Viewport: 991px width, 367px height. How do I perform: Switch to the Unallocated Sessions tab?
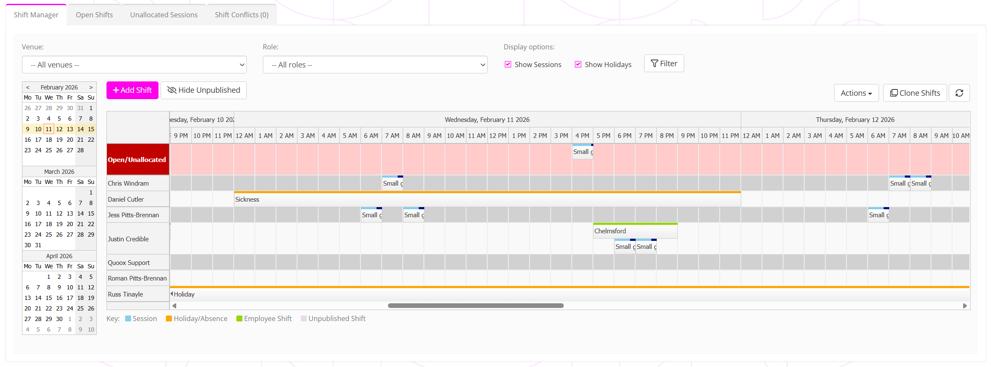click(164, 15)
